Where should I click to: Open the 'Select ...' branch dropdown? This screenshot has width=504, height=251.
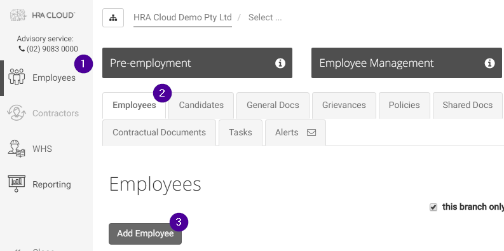(x=265, y=17)
